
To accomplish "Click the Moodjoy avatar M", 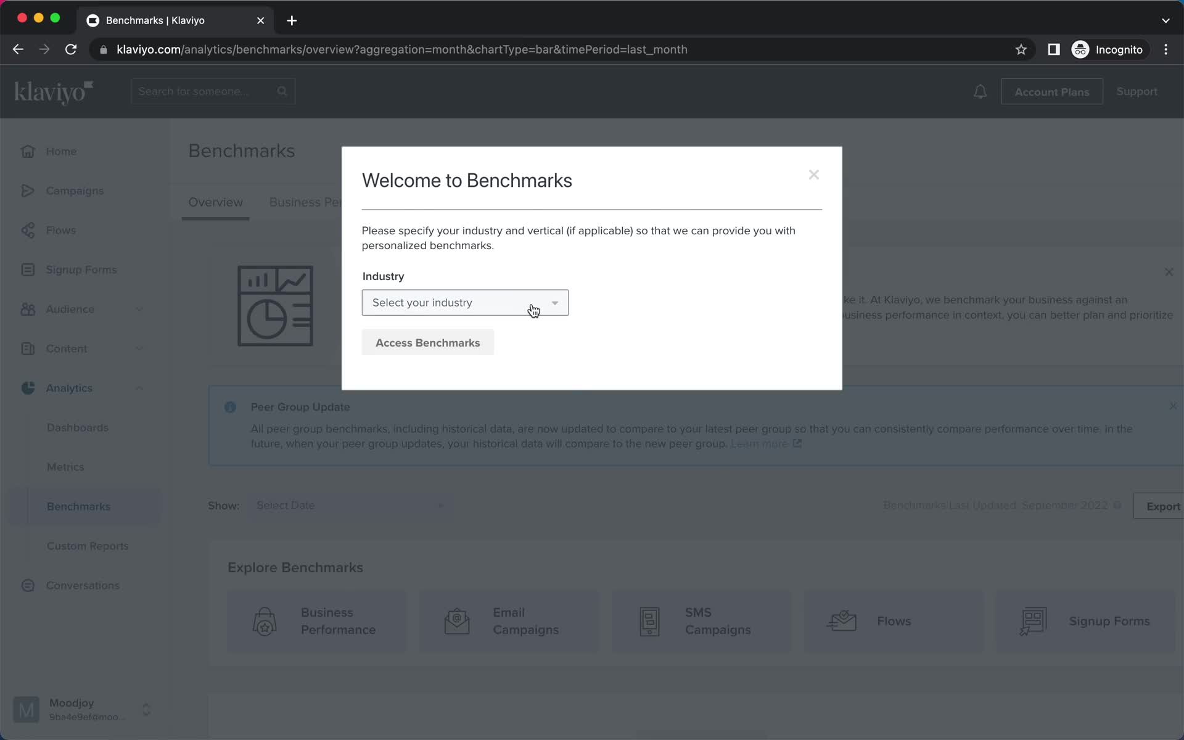I will point(26,710).
